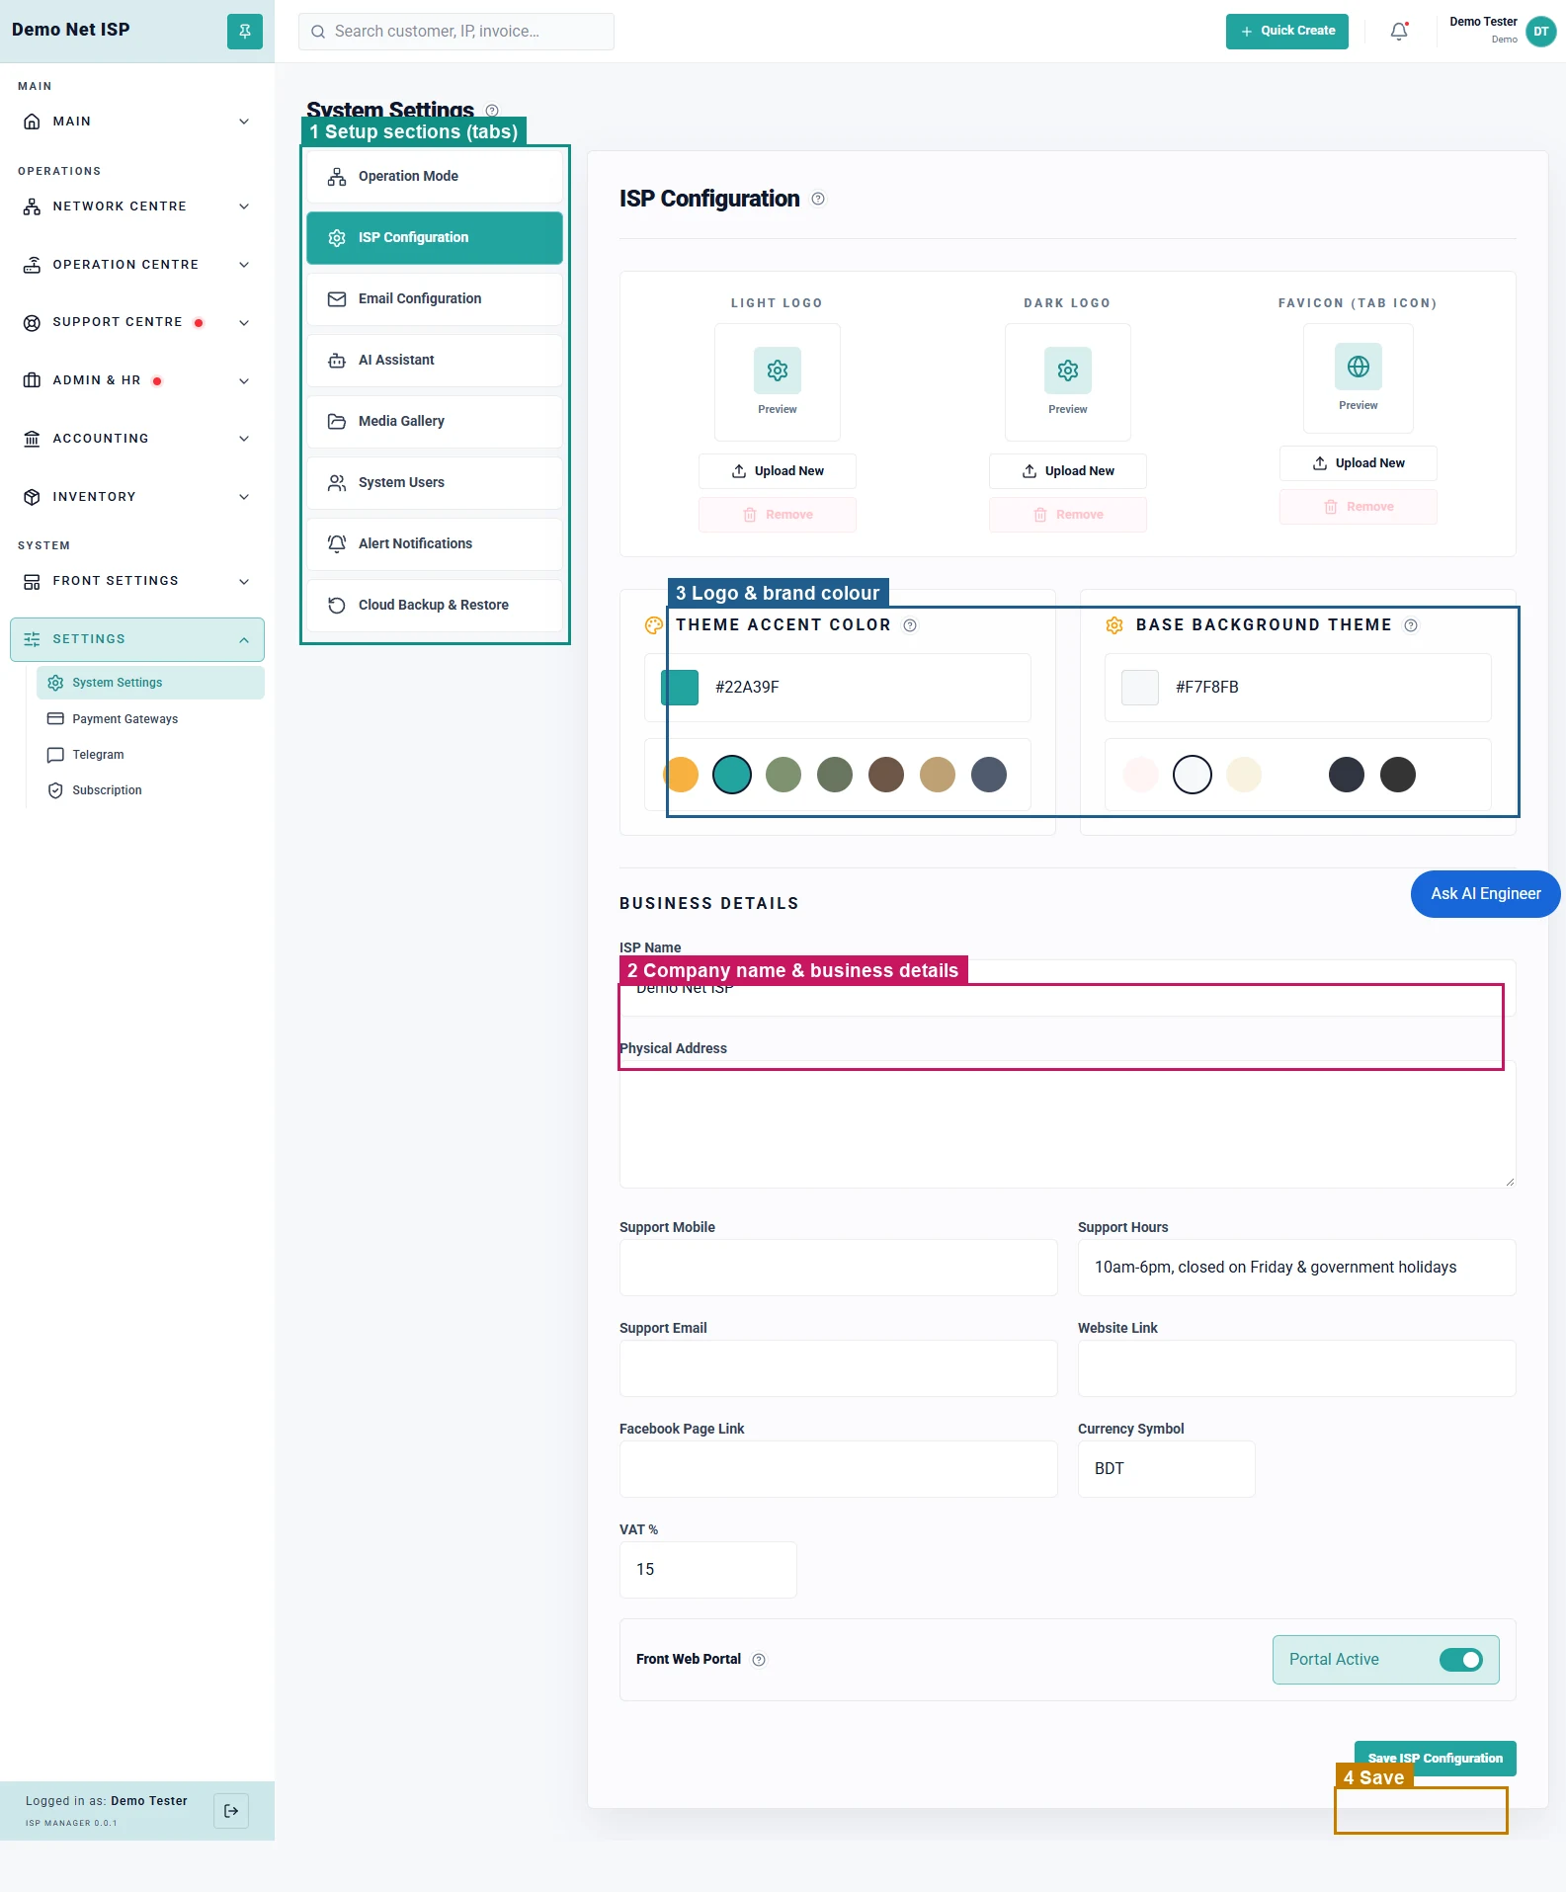1566x1892 pixels.
Task: Select the cream background theme swatch
Action: click(x=1244, y=775)
